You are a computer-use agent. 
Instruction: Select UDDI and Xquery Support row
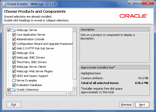[x=32, y=76]
